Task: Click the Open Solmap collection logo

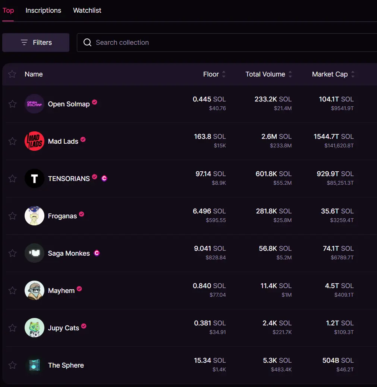Action: (x=34, y=104)
